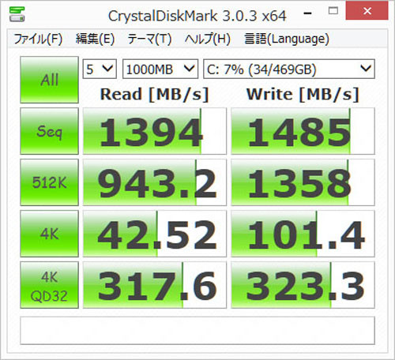Open the drive selection dropdown C: 7%

[289, 69]
